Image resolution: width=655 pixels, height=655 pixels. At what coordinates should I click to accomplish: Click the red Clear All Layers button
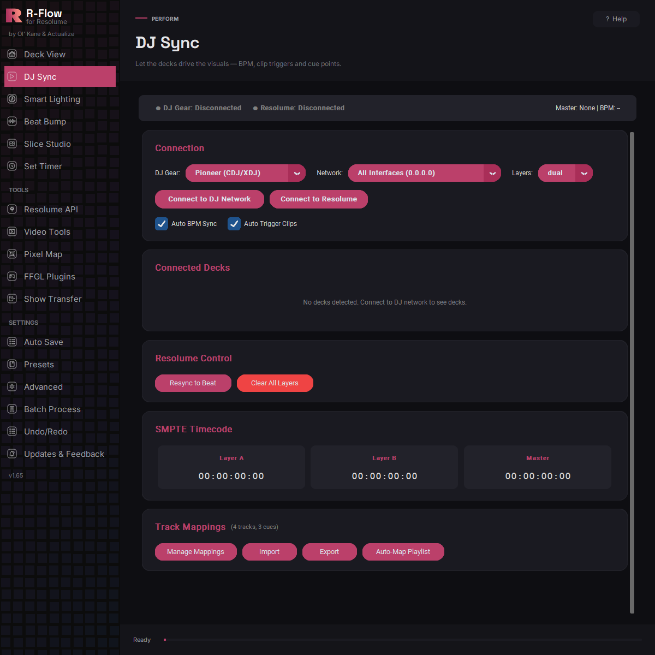coord(275,383)
